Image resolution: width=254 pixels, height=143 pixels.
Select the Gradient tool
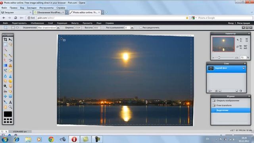point(5,66)
